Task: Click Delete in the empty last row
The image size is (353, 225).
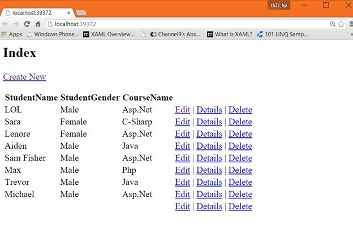Action: coord(240,206)
